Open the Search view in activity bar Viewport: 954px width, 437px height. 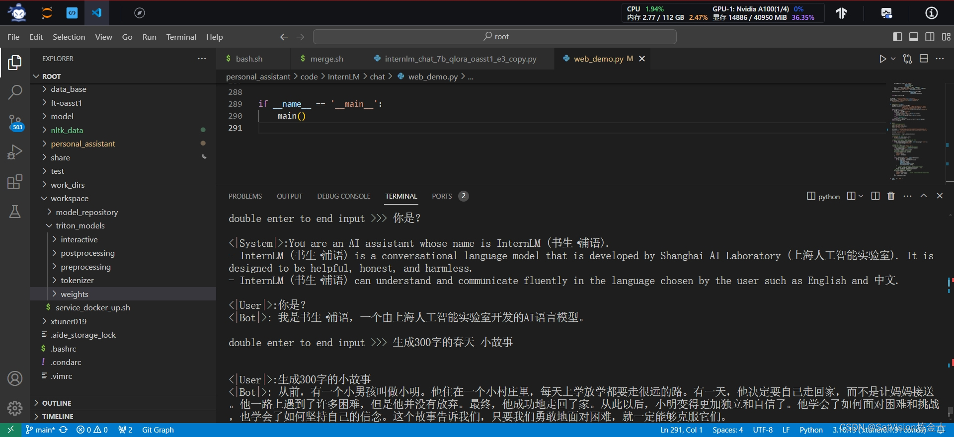[15, 92]
